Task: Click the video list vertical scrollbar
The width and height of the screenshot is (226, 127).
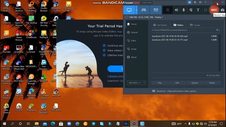Action: coord(220,53)
